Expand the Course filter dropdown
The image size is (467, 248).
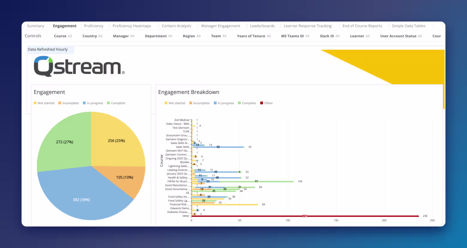click(x=63, y=36)
